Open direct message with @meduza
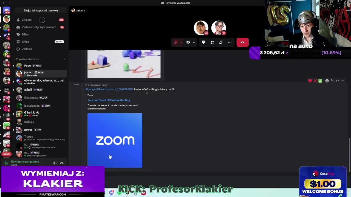The image size is (351, 197). click(x=41, y=98)
